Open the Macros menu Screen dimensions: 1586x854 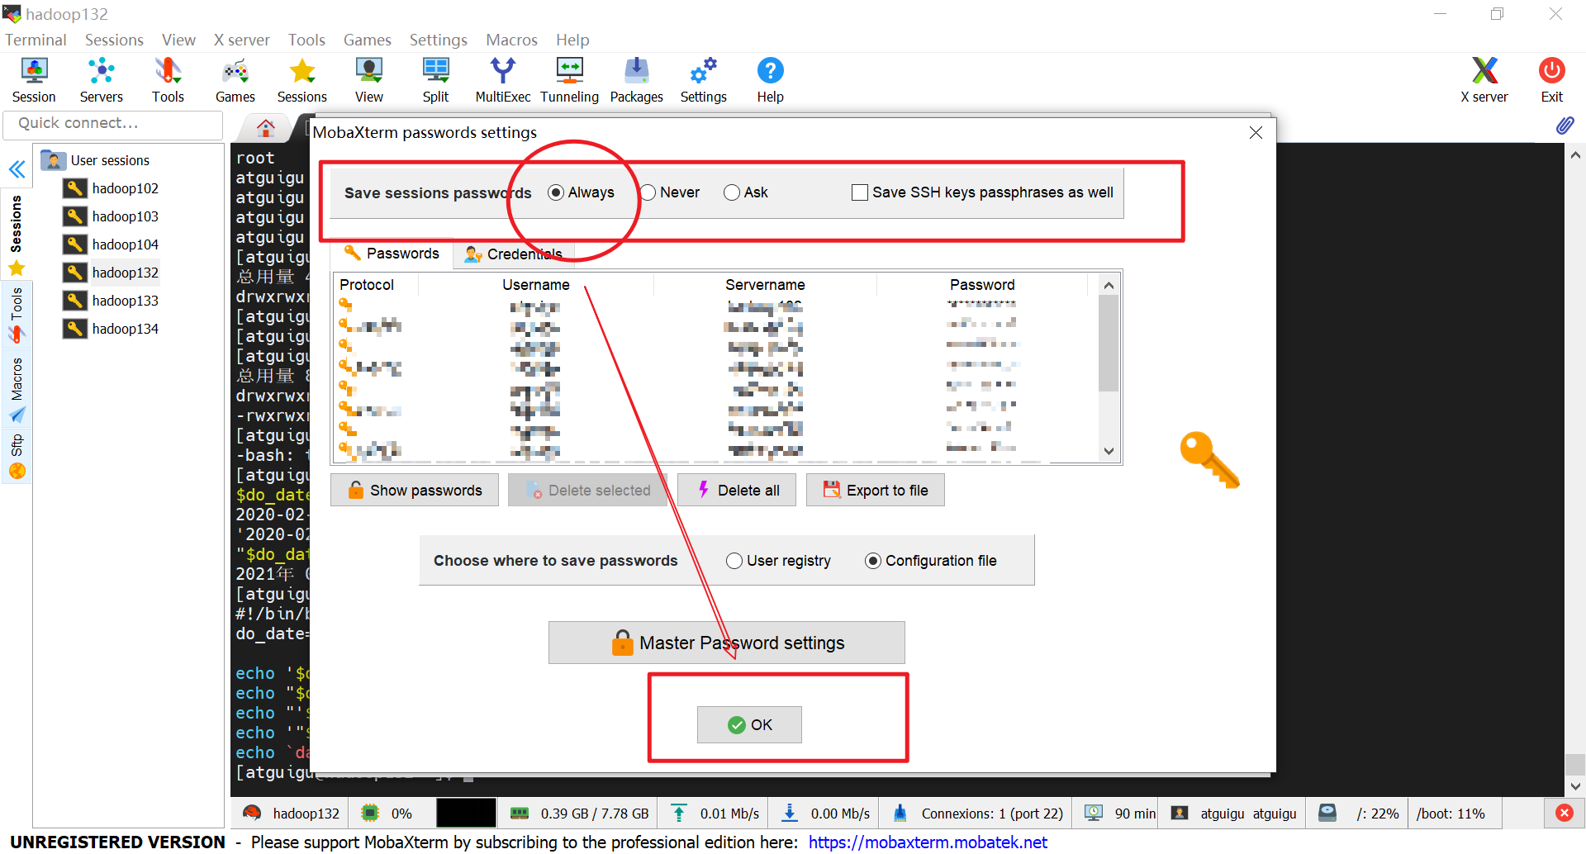(511, 40)
